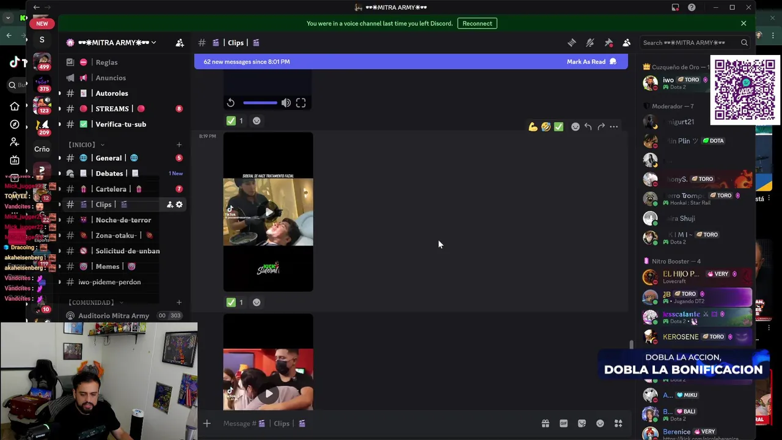Click the plus attachment button
Viewport: 782px width, 440px height.
point(206,424)
